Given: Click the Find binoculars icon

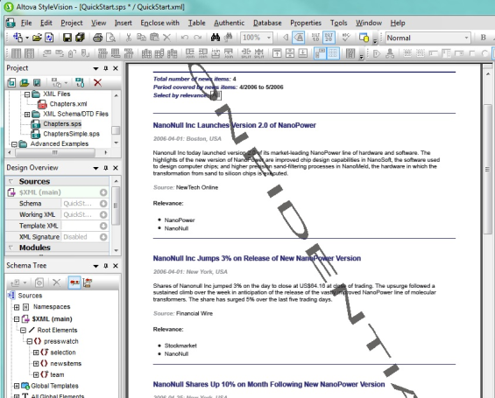Looking at the screenshot, I should click(216, 38).
